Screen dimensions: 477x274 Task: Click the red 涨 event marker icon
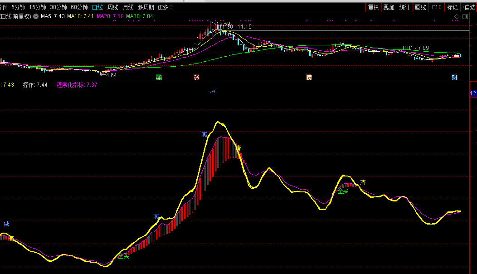tap(196, 77)
